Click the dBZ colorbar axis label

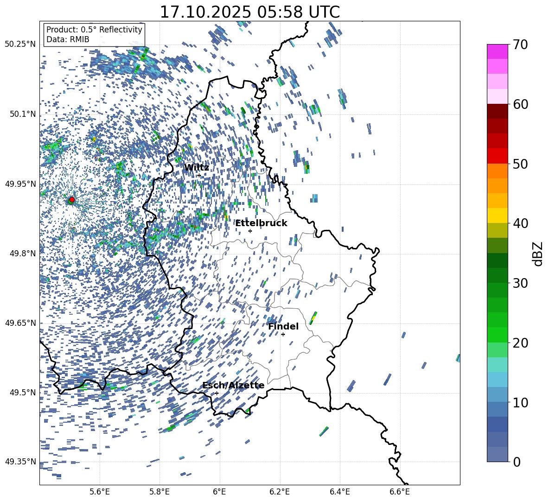click(538, 254)
